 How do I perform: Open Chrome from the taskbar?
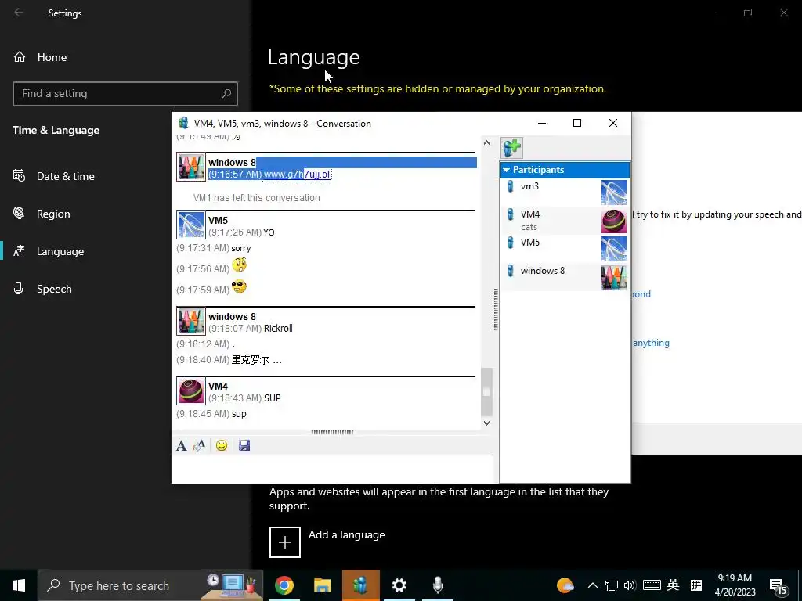(284, 585)
